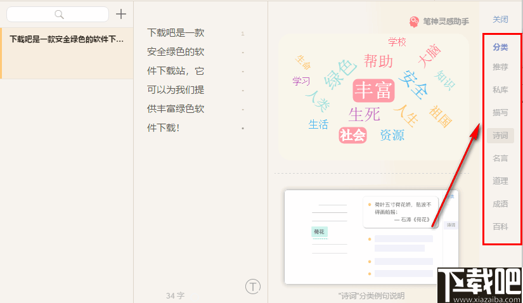Click the editor line 件下载站，它
523x303 pixels.
pyautogui.click(x=176, y=71)
